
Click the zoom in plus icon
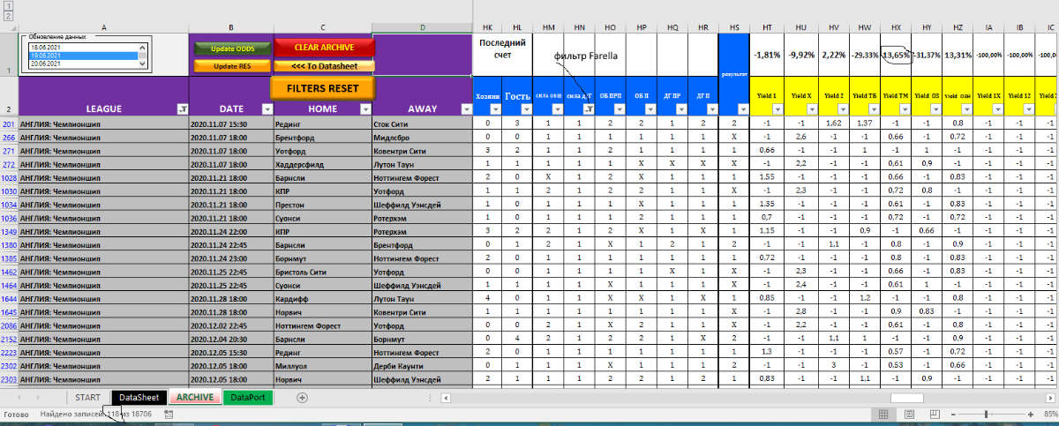(1030, 414)
